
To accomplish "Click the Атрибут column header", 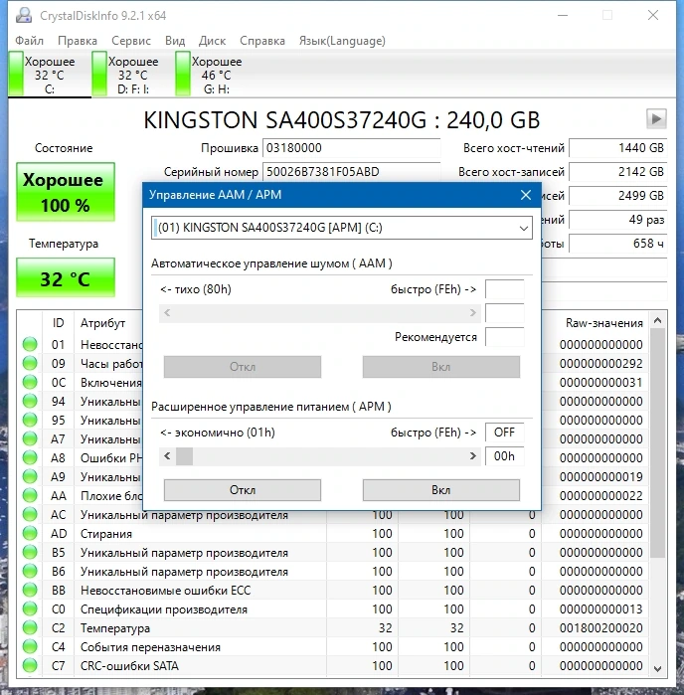I will click(102, 323).
